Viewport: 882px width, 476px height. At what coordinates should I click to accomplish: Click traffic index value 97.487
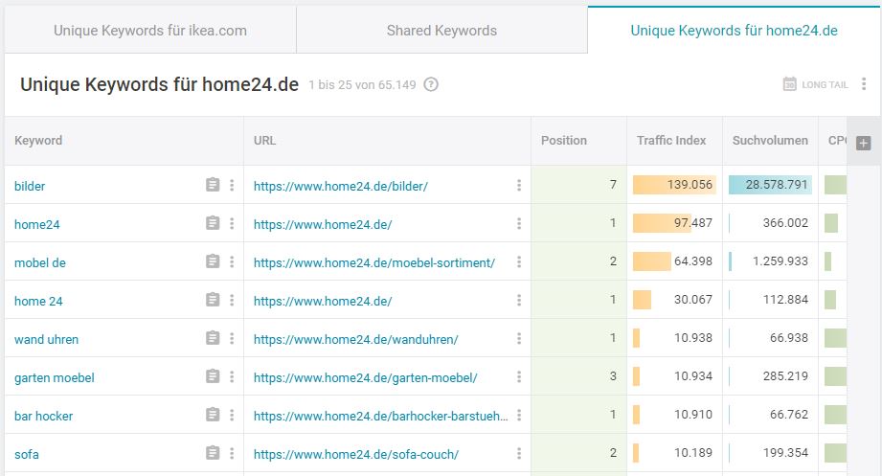click(x=693, y=223)
